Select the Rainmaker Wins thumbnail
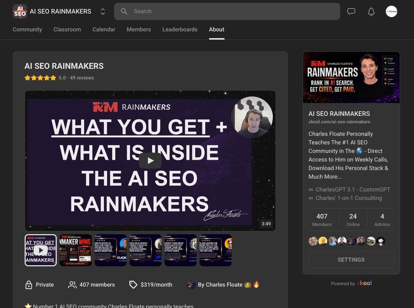The width and height of the screenshot is (414, 308). click(76, 250)
